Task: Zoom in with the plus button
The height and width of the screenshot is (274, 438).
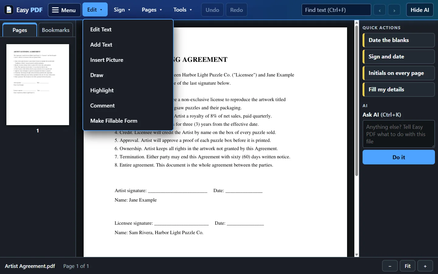Action: tap(425, 266)
